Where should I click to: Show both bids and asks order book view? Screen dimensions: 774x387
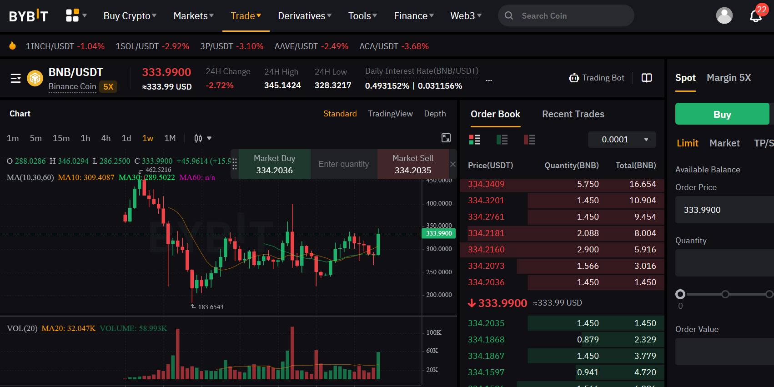click(475, 140)
